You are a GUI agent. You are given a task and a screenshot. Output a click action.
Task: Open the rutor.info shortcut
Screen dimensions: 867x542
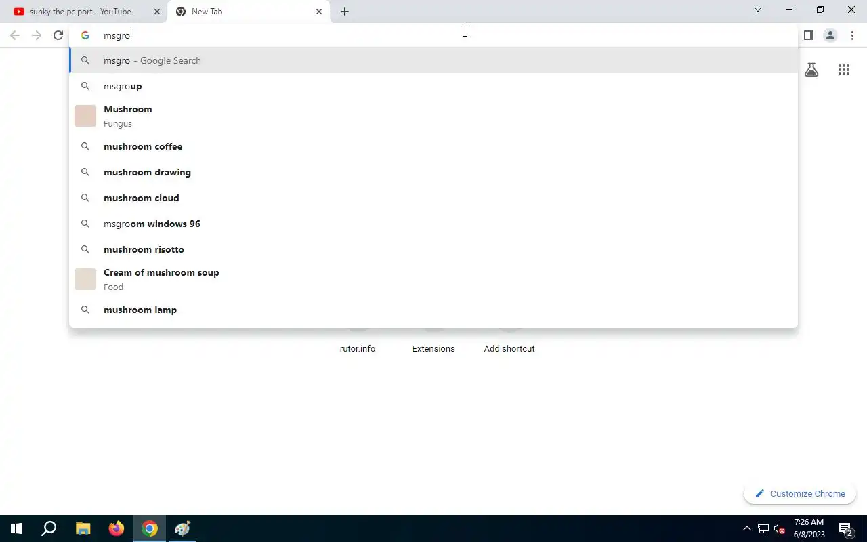[x=358, y=348]
